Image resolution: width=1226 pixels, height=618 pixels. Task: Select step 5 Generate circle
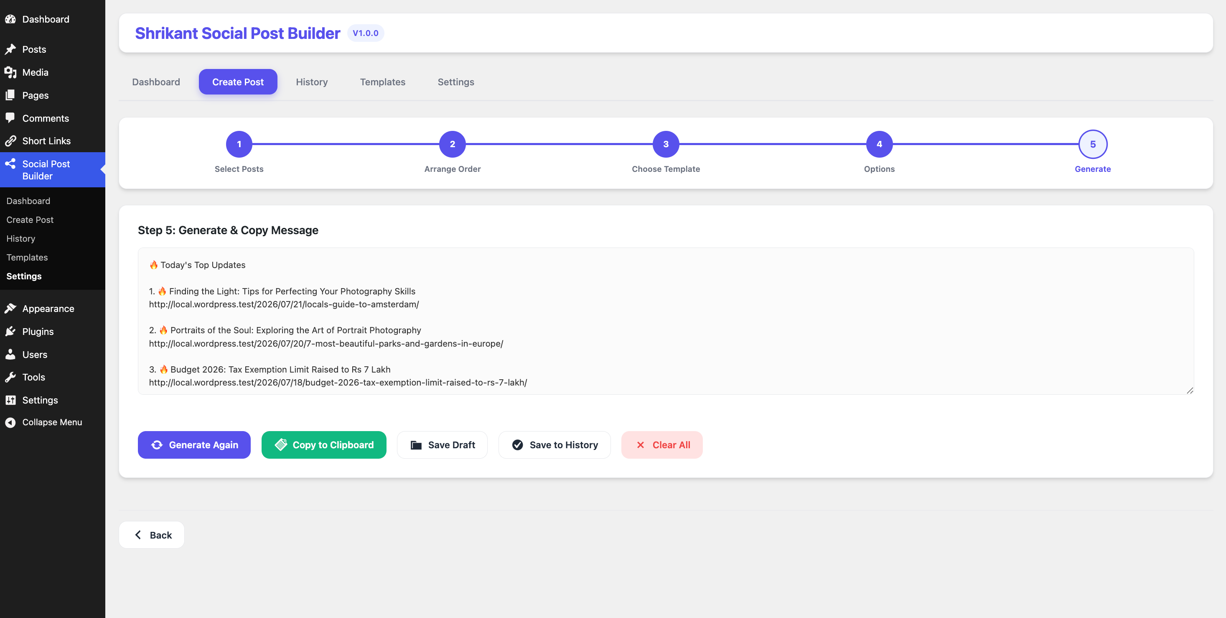(x=1093, y=144)
